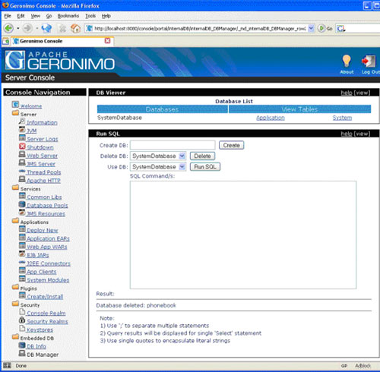Reload the page with the refresh icon

tap(46, 28)
